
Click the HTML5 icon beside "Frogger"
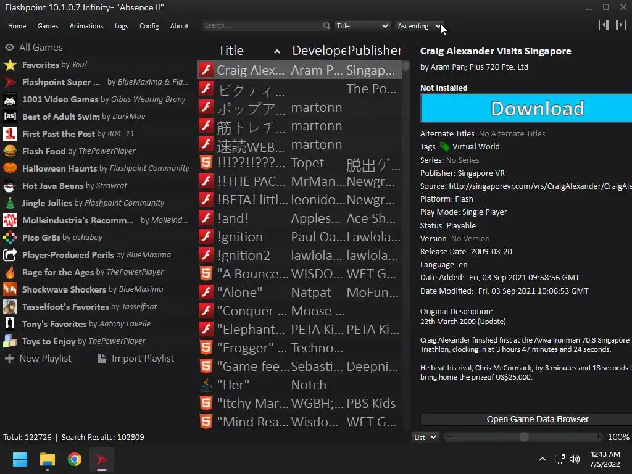pos(206,348)
